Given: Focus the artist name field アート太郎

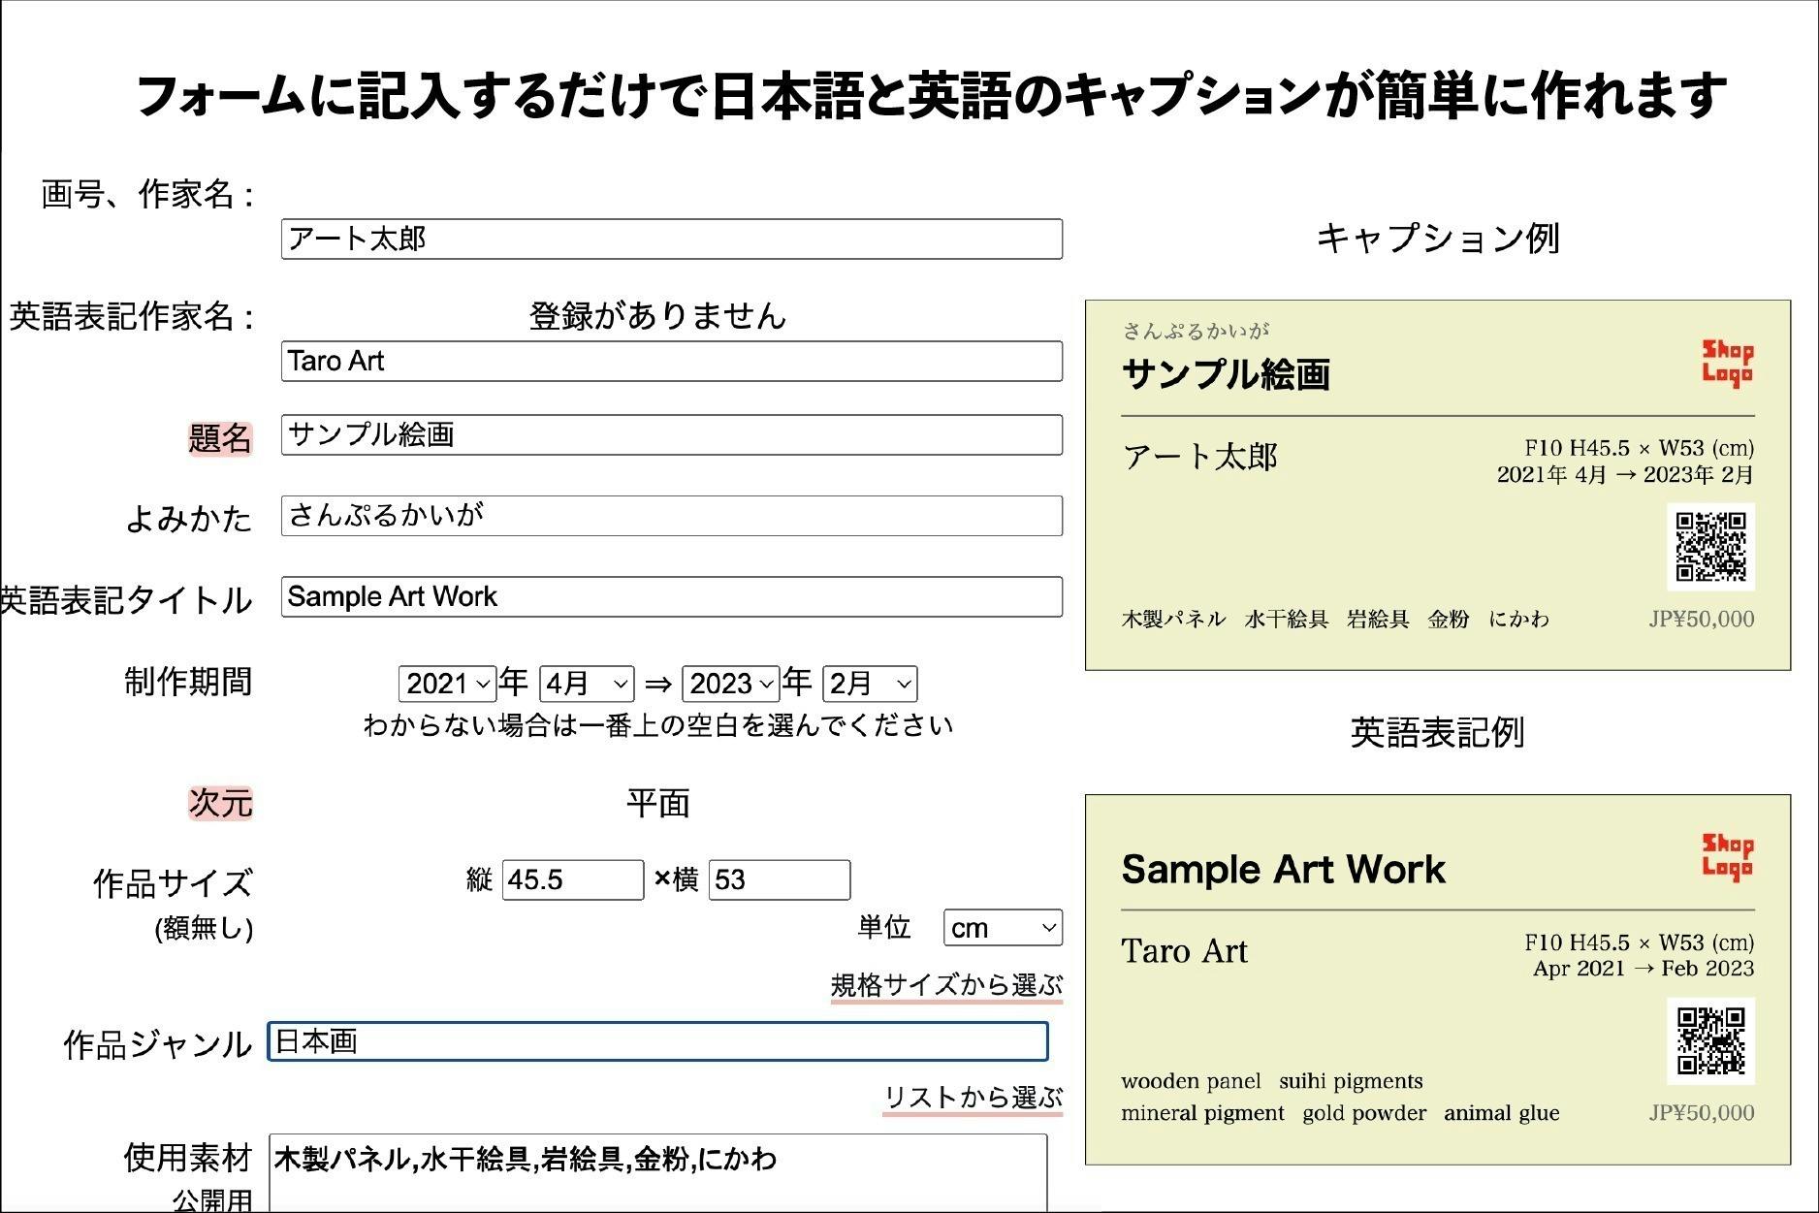Looking at the screenshot, I should pos(671,239).
